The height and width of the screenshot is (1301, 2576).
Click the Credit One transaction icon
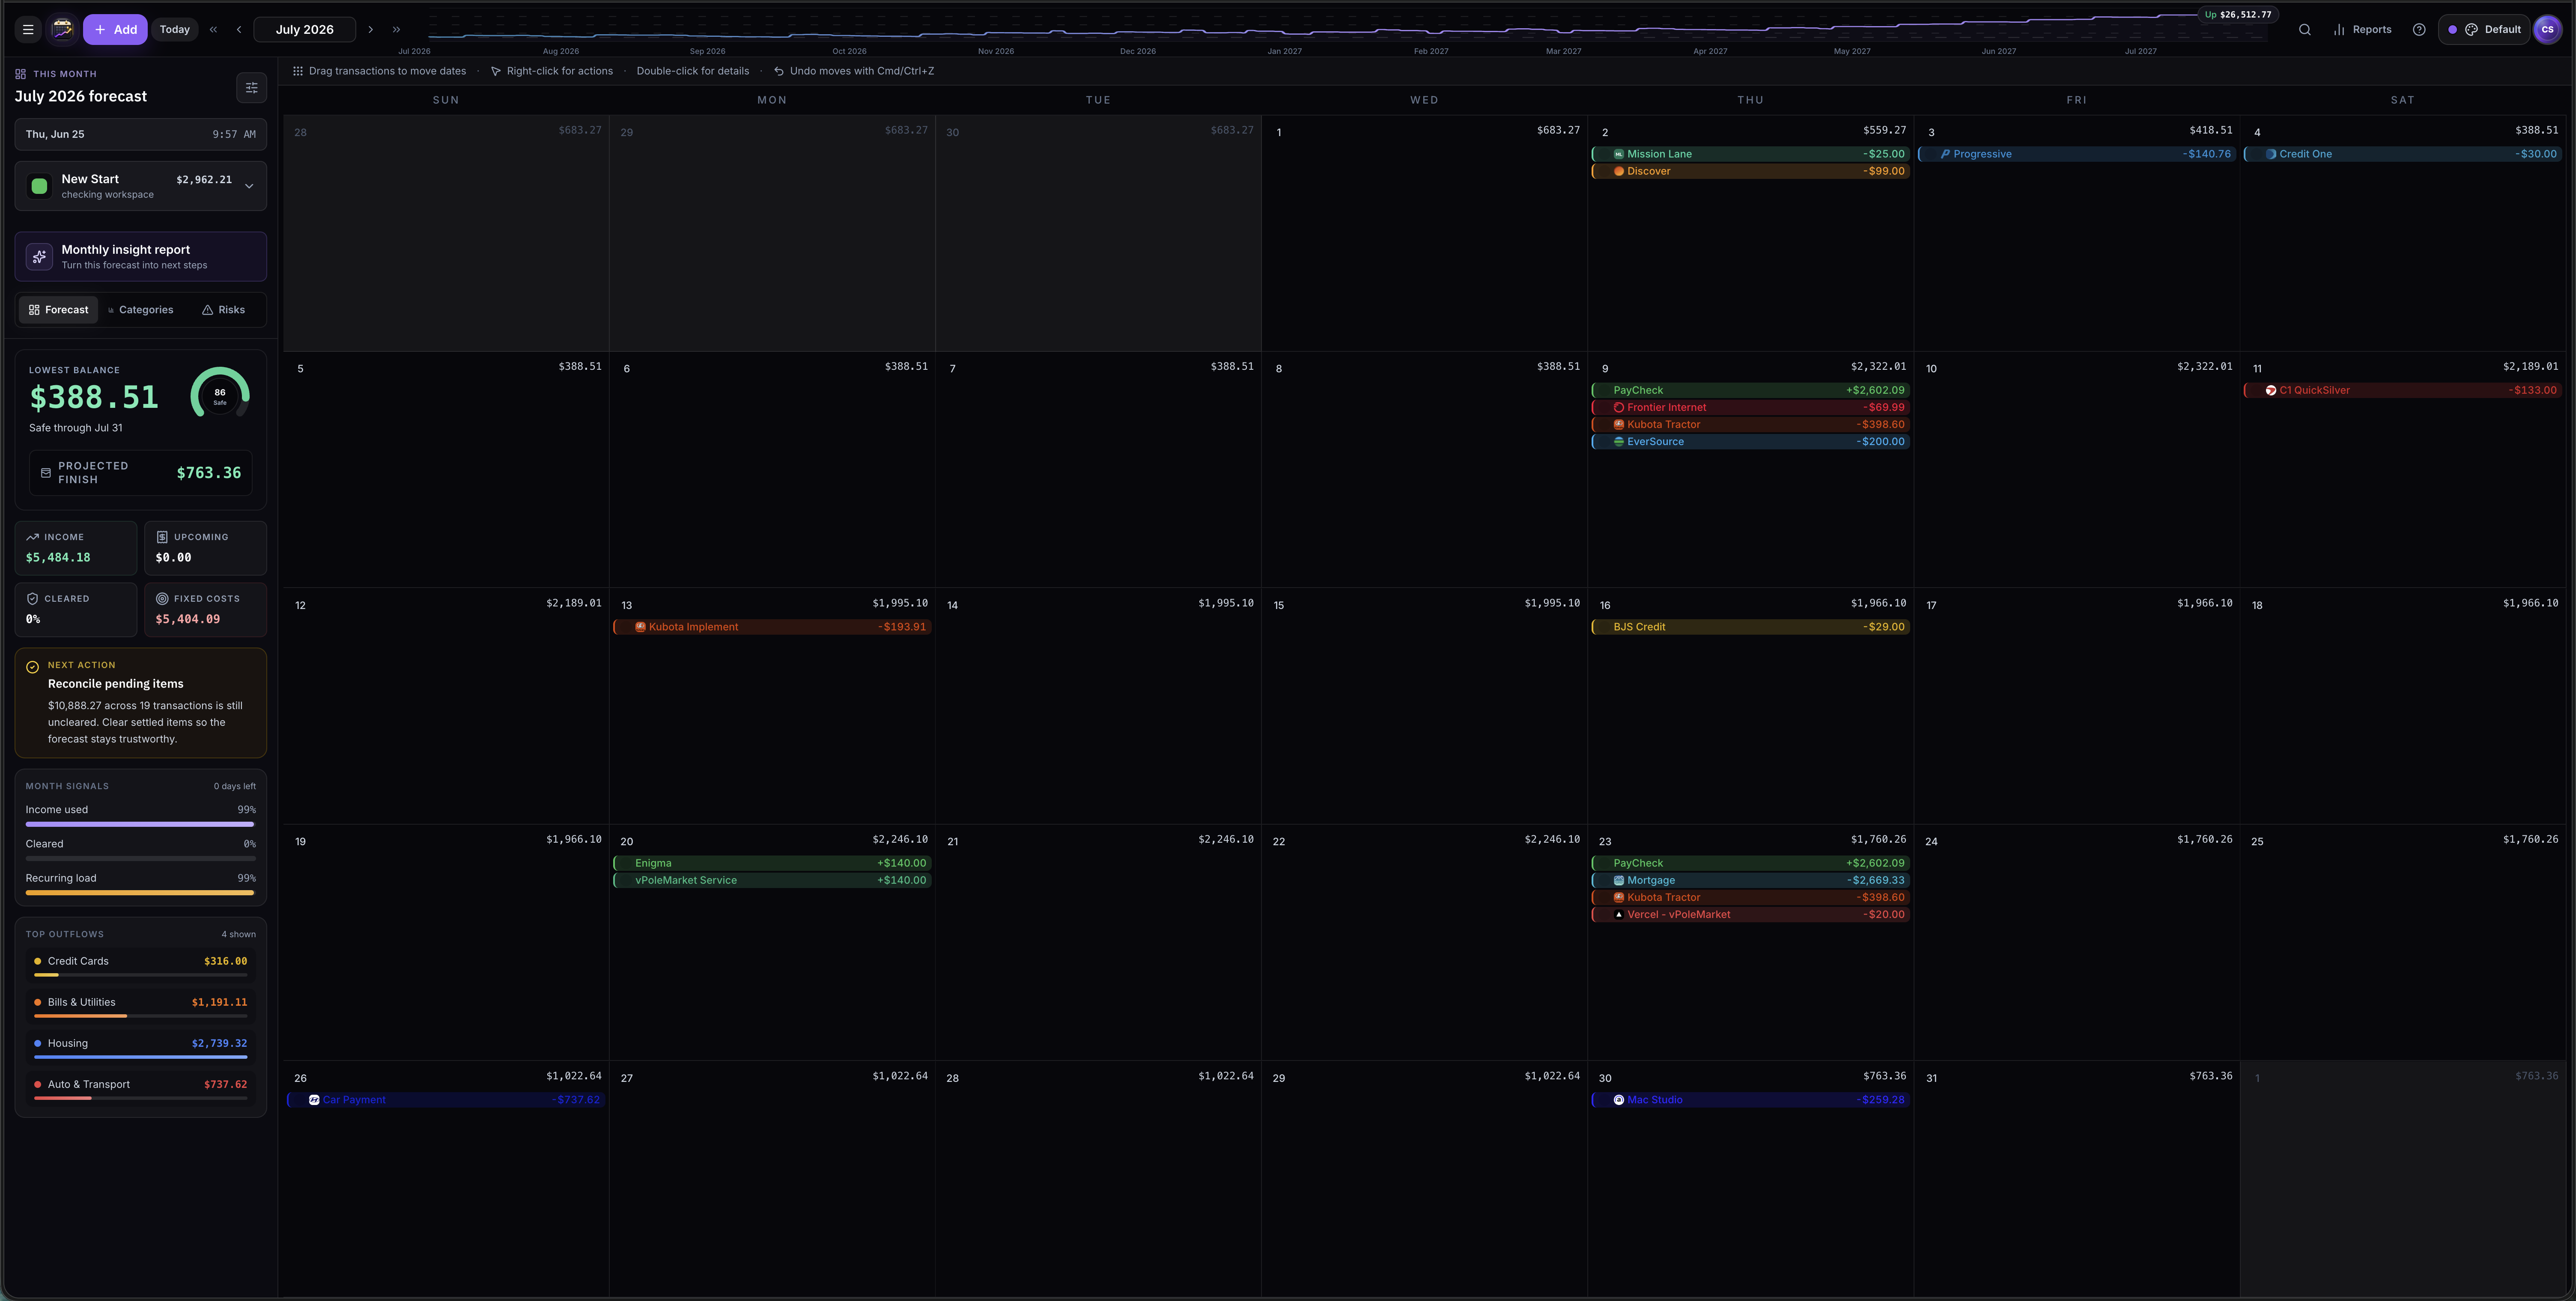click(2271, 154)
